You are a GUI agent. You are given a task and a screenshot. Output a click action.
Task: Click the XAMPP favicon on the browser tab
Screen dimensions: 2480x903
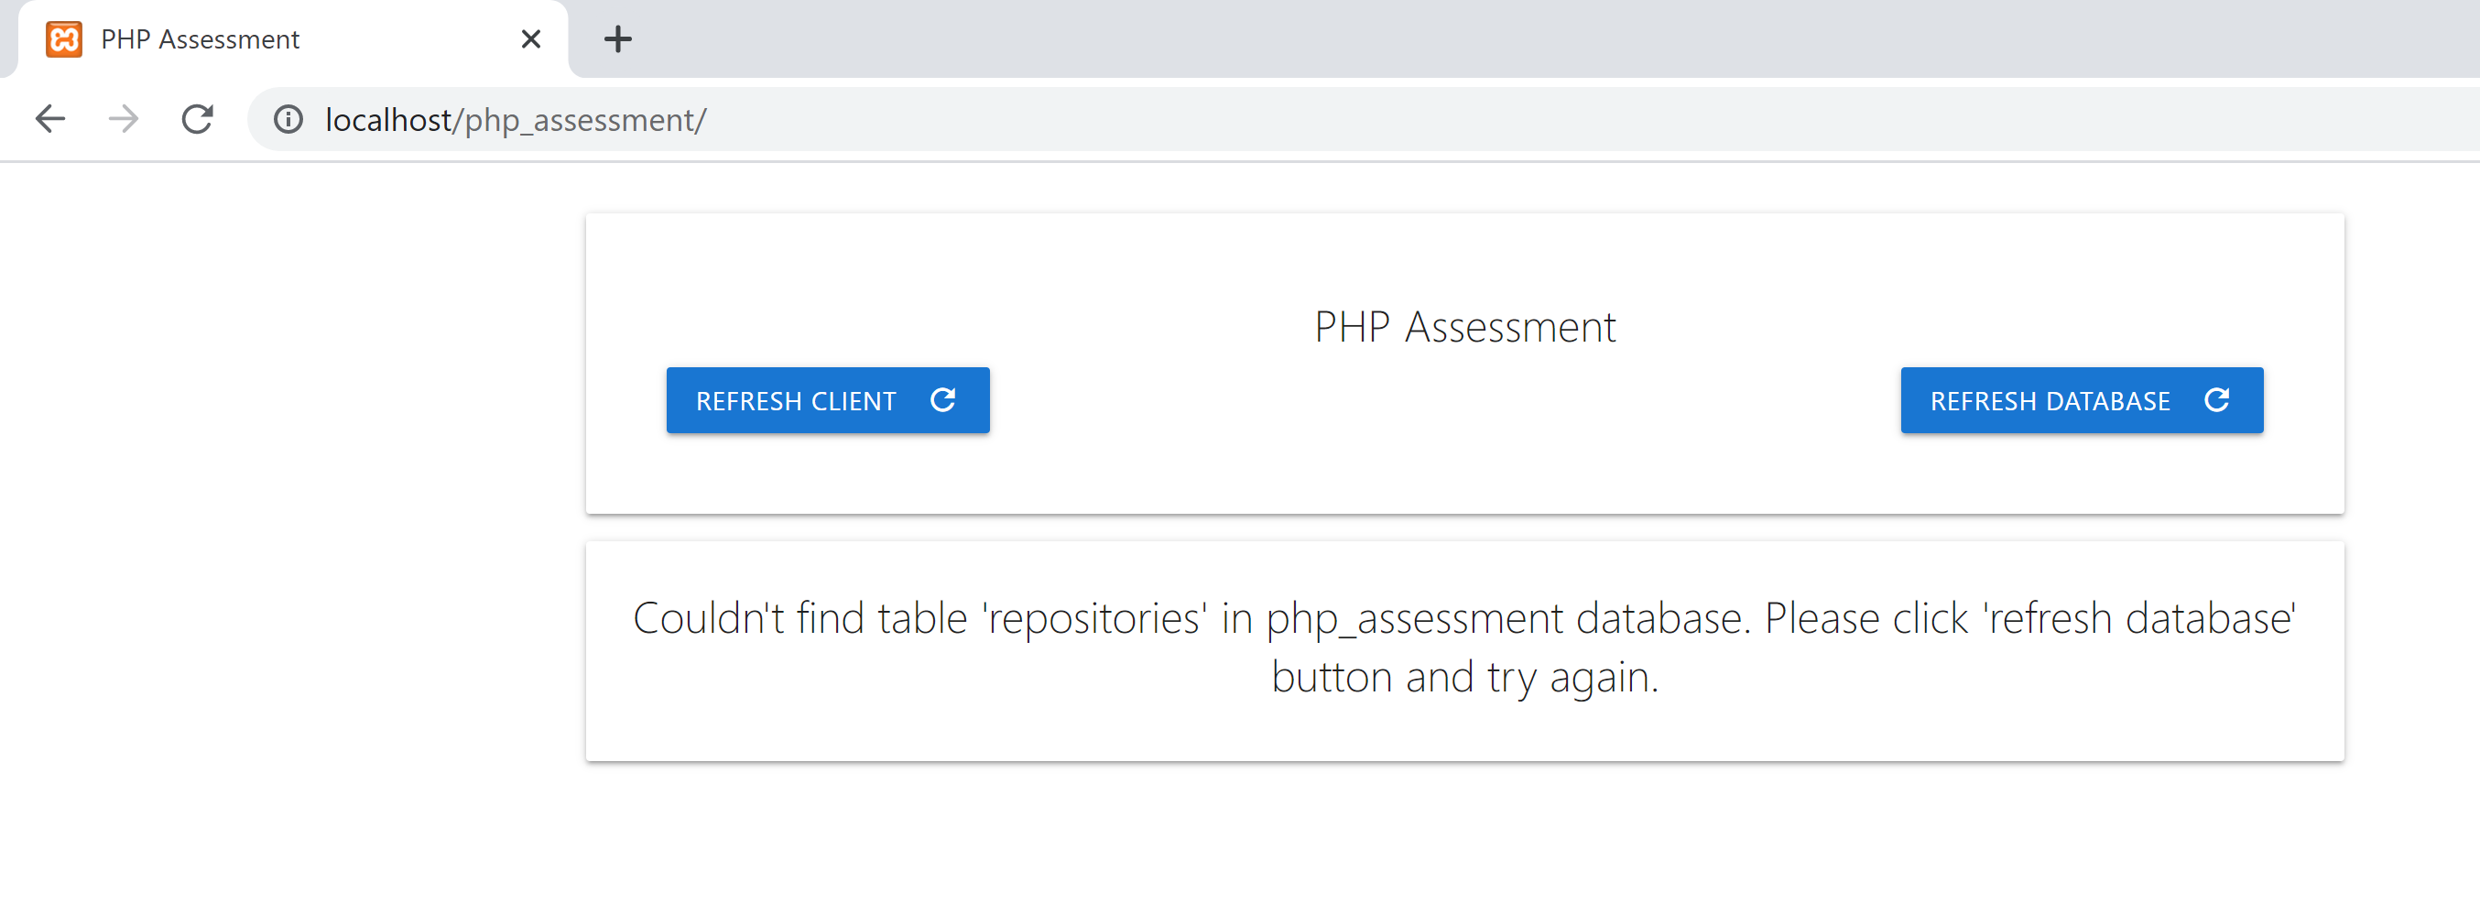[x=63, y=38]
